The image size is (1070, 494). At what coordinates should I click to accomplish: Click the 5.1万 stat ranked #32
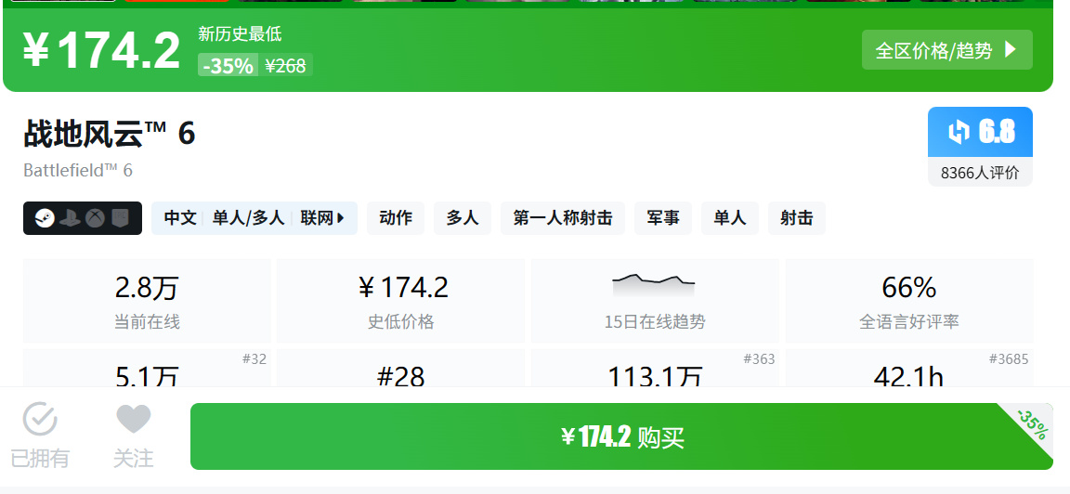(147, 369)
